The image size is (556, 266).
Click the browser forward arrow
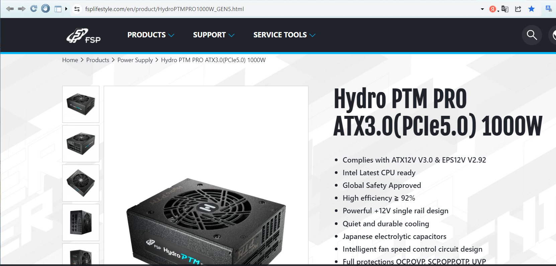tap(22, 9)
